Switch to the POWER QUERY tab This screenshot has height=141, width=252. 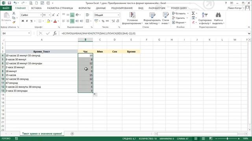click(179, 8)
